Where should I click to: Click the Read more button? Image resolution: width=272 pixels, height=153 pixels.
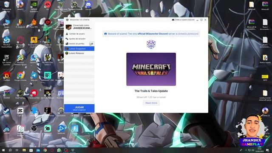[x=151, y=103]
